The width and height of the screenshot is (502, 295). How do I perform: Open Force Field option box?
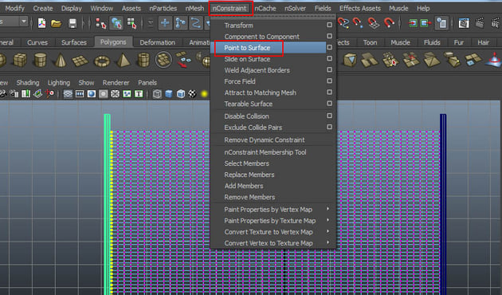pyautogui.click(x=329, y=81)
